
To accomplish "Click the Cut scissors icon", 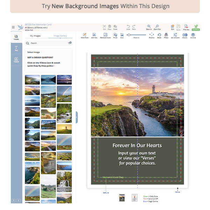I will (x=104, y=27).
